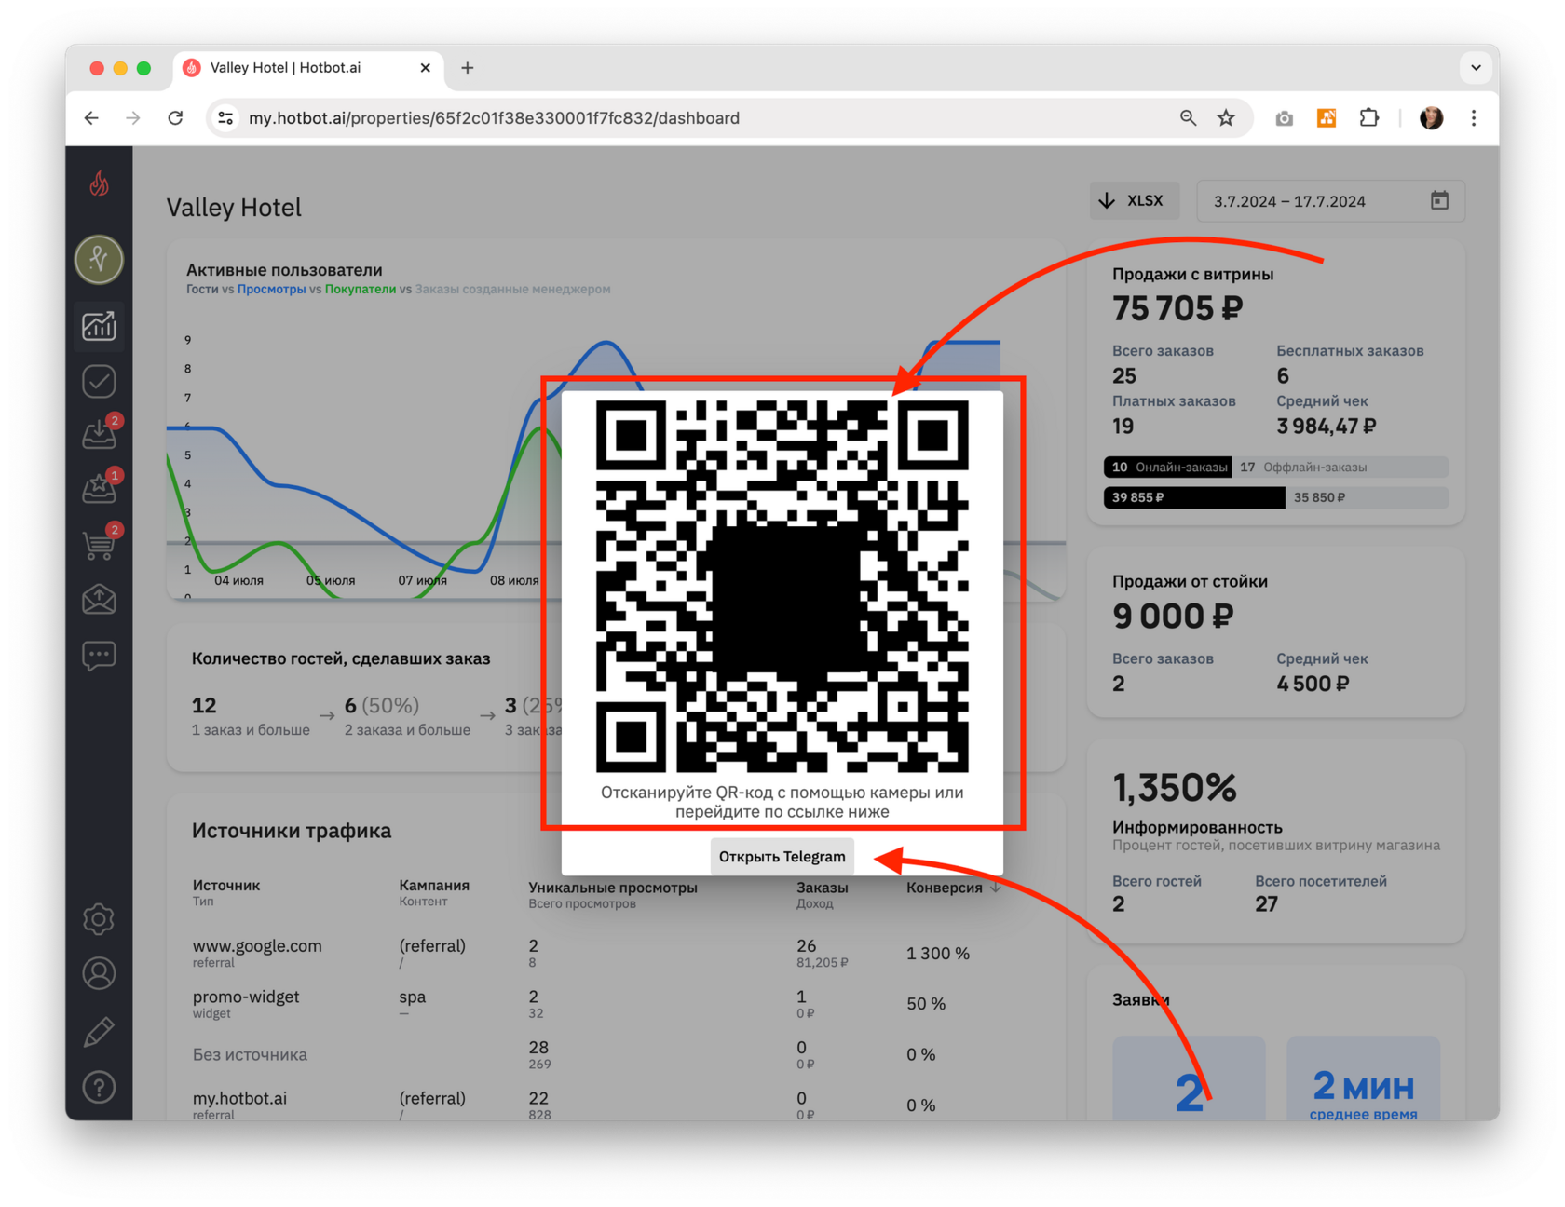Click the pencil edit icon in the sidebar
Screen dimensions: 1565x1207
(x=99, y=1032)
